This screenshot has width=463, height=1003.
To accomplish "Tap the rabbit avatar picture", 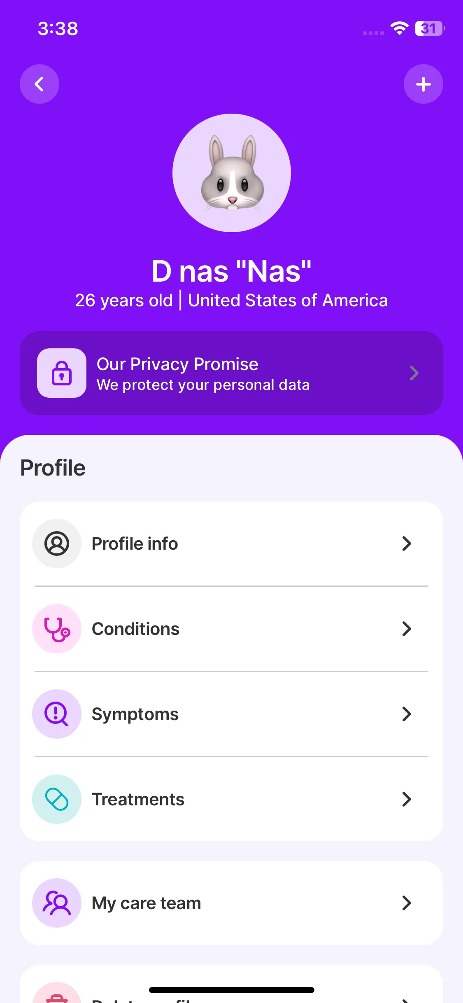I will coord(232,173).
